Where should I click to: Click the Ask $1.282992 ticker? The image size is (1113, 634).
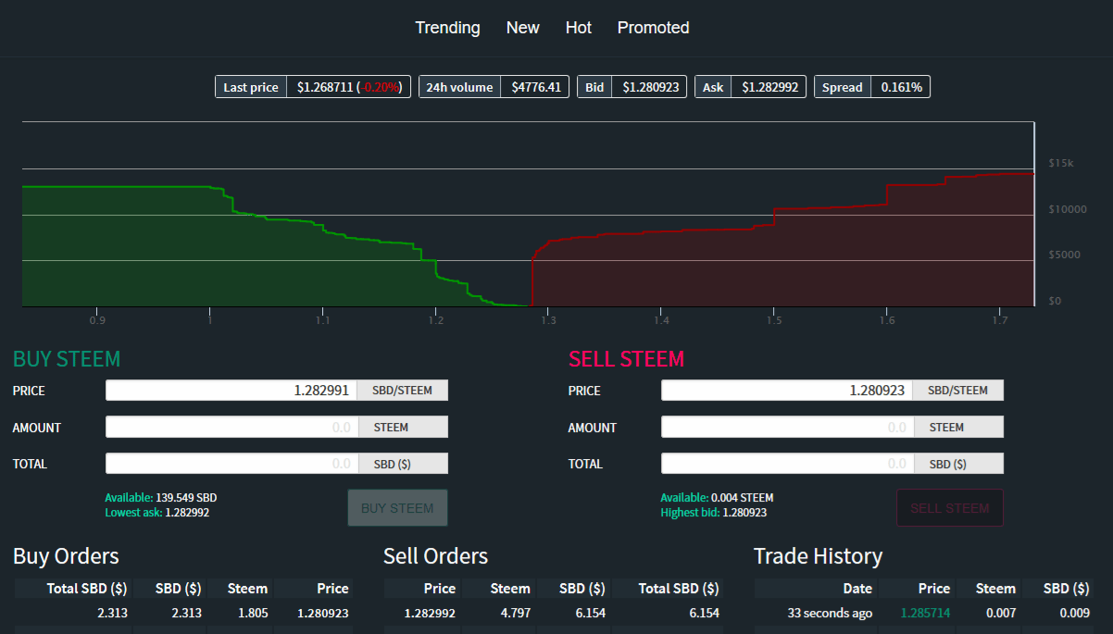coord(750,87)
